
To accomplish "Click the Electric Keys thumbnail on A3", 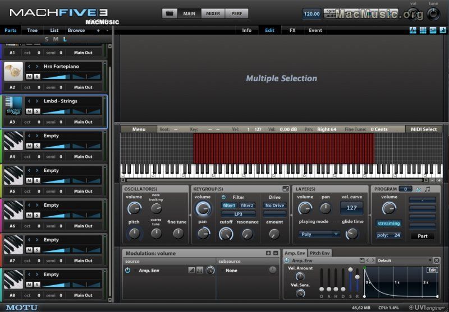I will point(13,106).
